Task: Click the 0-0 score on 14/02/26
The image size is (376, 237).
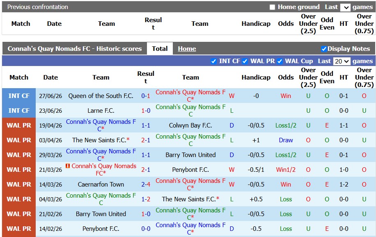Action: point(146,229)
